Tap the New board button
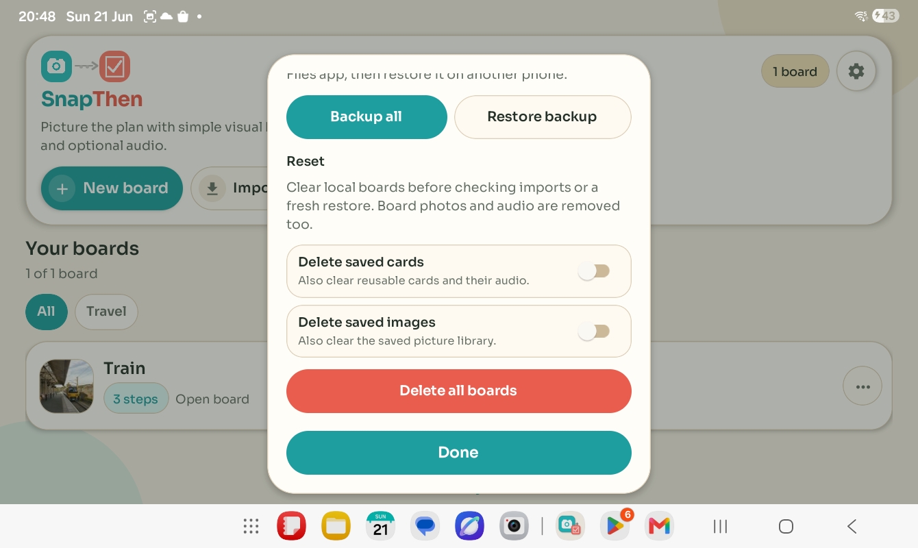The width and height of the screenshot is (918, 548). pyautogui.click(x=112, y=188)
